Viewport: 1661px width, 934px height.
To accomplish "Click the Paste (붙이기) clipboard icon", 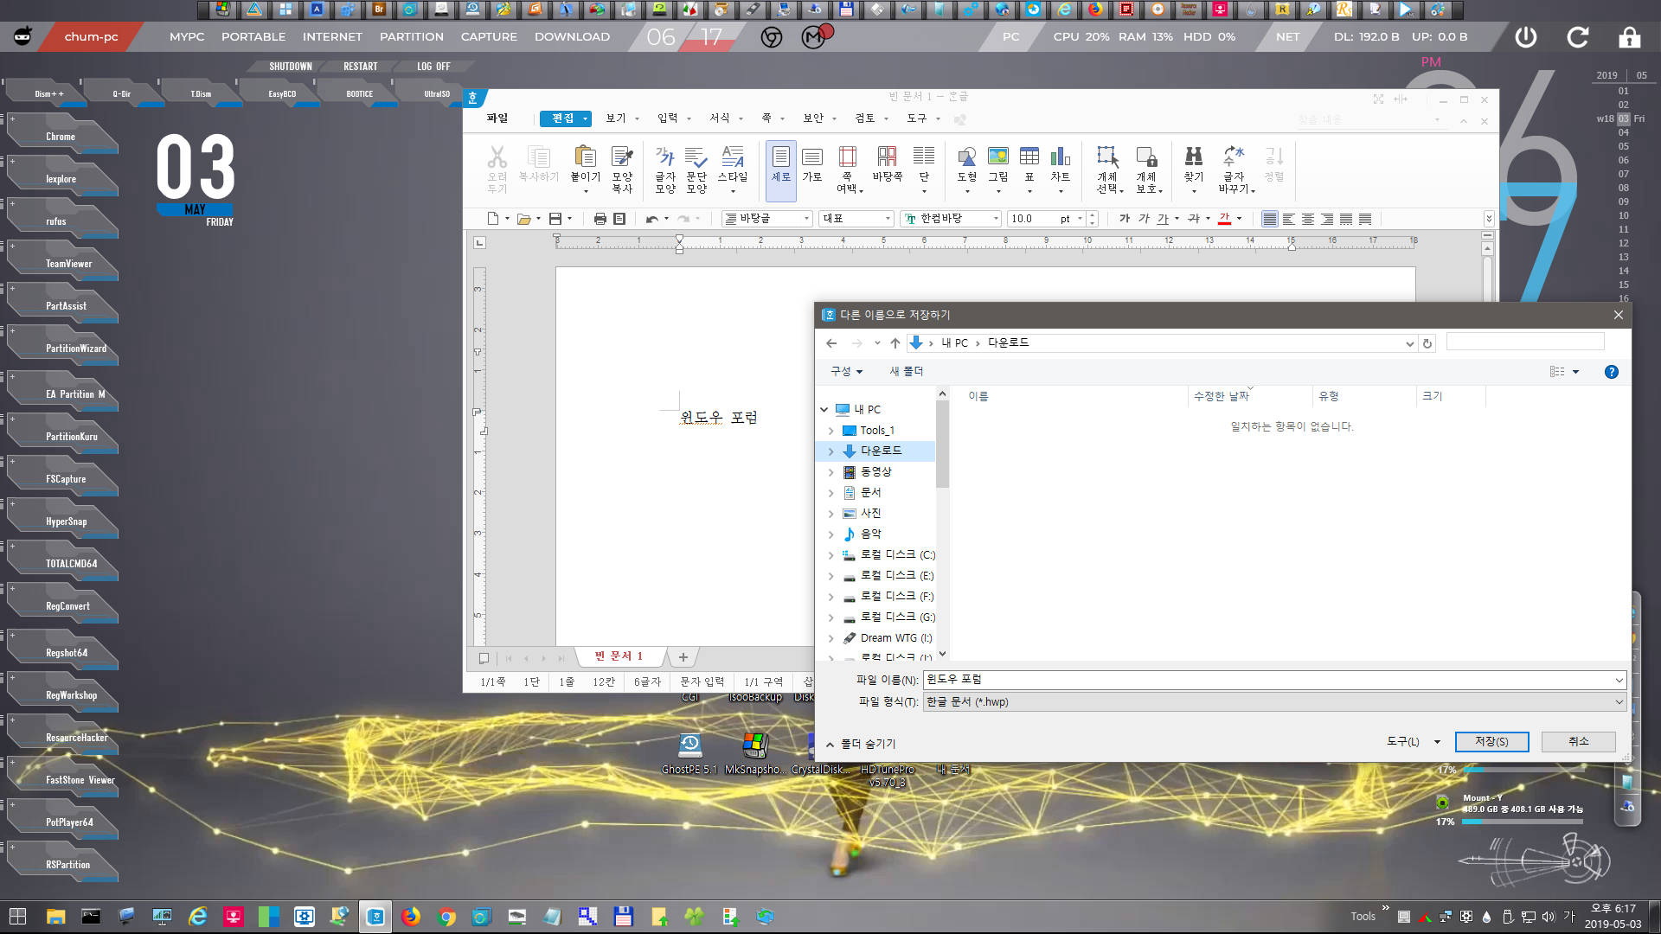I will tap(585, 157).
